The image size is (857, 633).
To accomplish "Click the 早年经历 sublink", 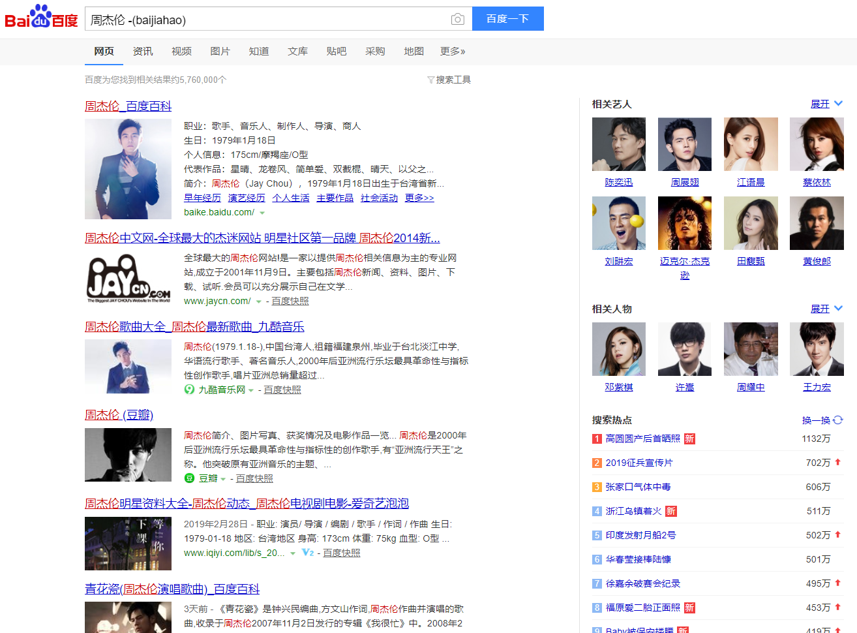I will coord(202,198).
